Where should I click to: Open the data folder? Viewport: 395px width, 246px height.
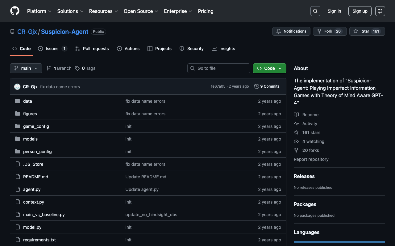click(x=27, y=101)
